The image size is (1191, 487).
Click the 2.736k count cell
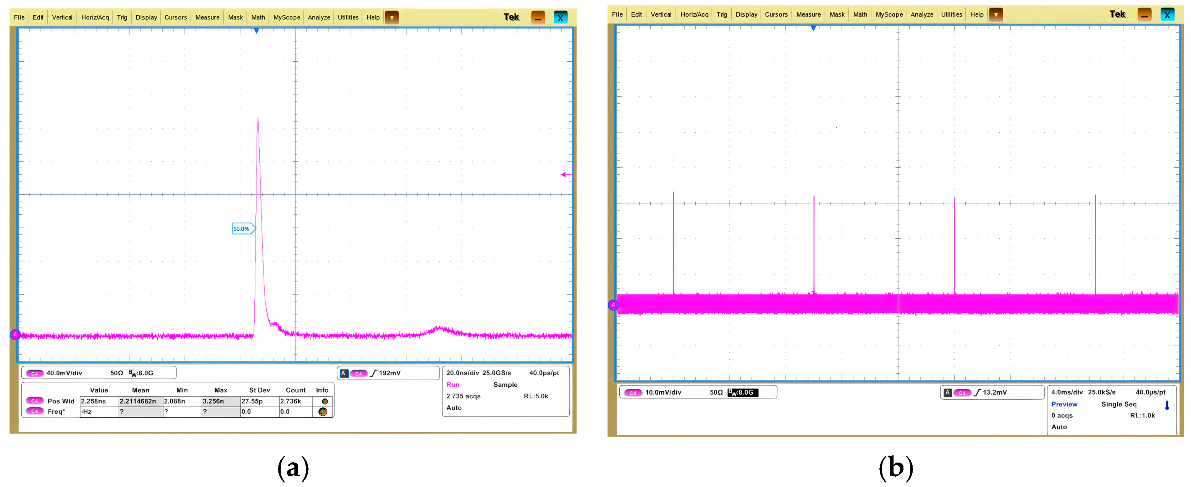click(x=296, y=401)
